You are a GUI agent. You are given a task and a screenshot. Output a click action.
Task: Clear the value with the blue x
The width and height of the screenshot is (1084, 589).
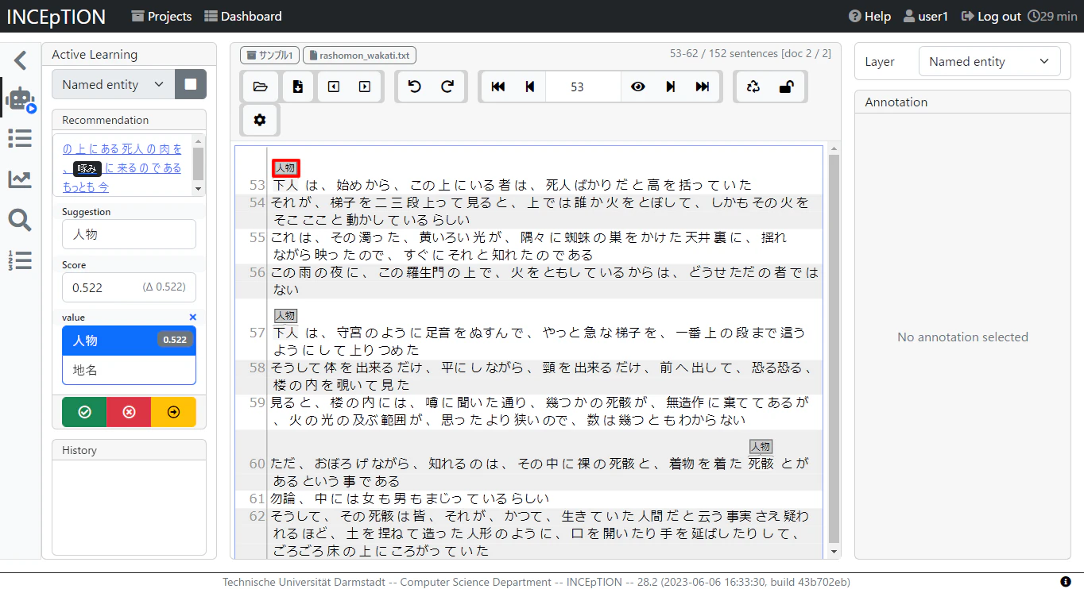(192, 317)
